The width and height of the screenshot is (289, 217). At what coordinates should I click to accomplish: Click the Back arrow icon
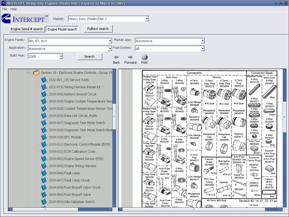coord(116,57)
